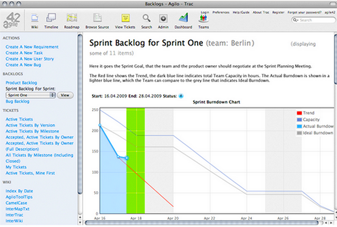The image size is (337, 227).
Task: Click the Capacity legend swatch
Action: tap(299, 119)
